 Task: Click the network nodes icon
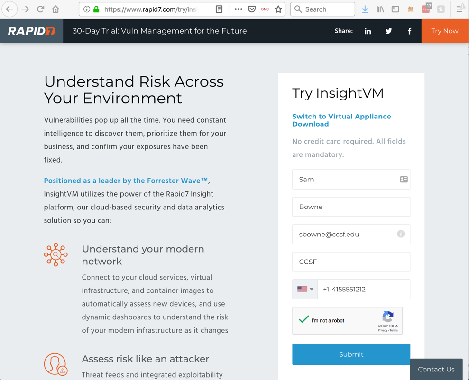tap(55, 254)
